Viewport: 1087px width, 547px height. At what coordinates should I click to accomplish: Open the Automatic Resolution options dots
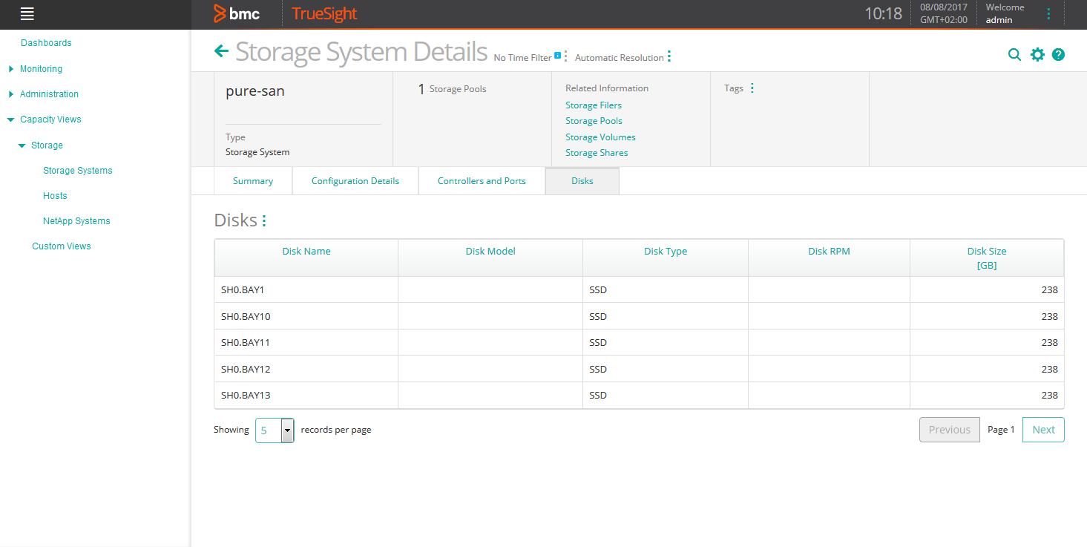[x=669, y=56]
